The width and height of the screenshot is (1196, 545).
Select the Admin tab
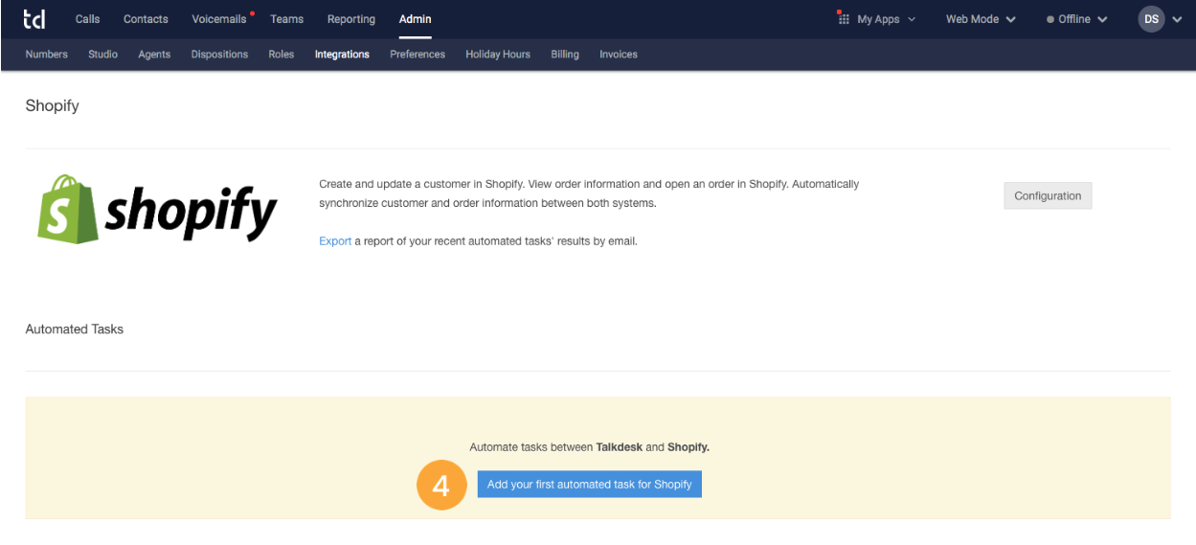tap(415, 19)
